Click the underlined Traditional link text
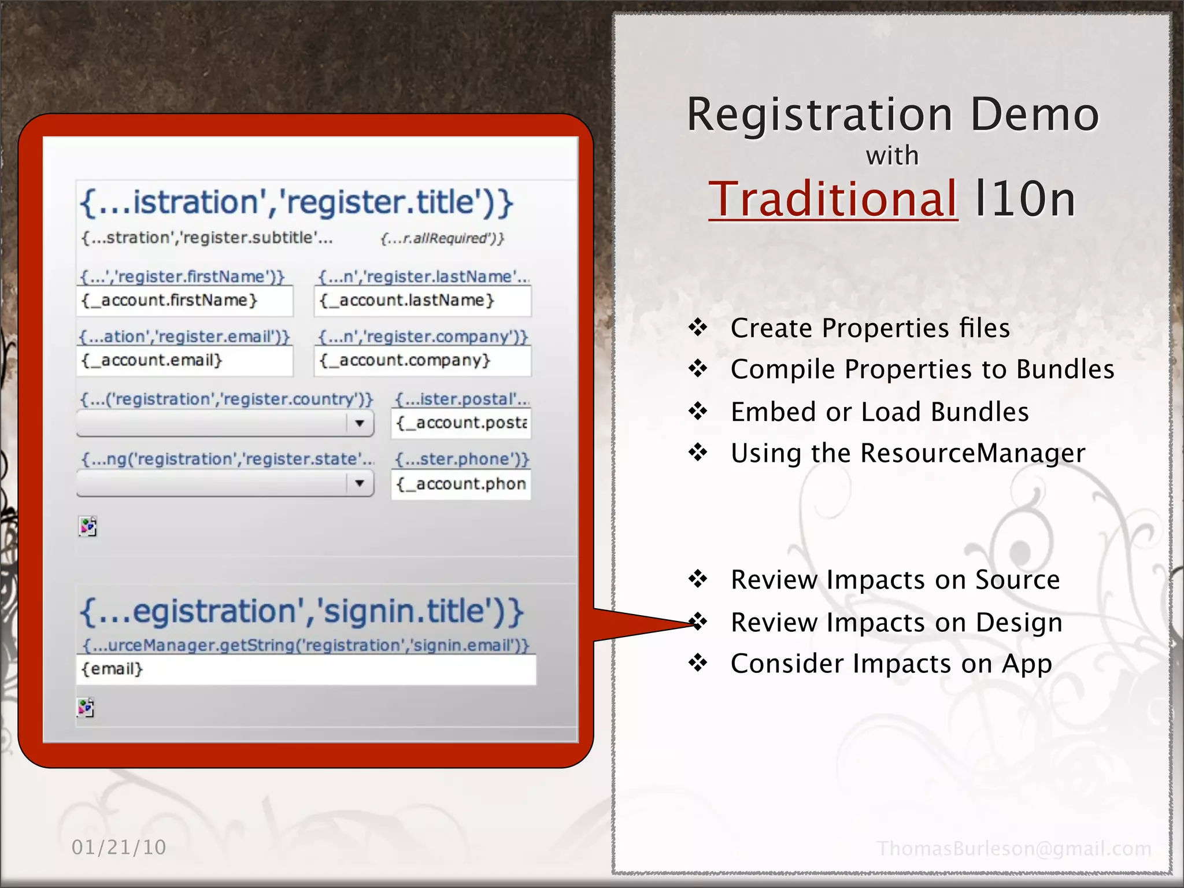Viewport: 1184px width, 888px height. (833, 199)
